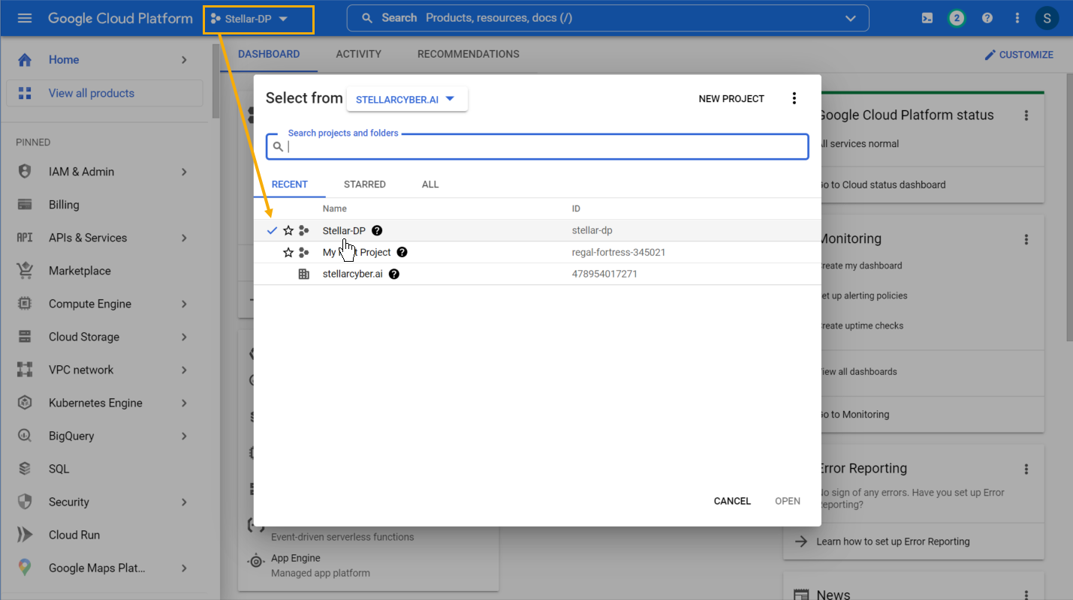Screen dimensions: 1073x600
Task: Star the Stellar-DP project
Action: click(288, 231)
